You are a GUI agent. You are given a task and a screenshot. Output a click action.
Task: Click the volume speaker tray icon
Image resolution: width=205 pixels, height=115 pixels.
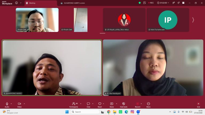tap(187, 112)
